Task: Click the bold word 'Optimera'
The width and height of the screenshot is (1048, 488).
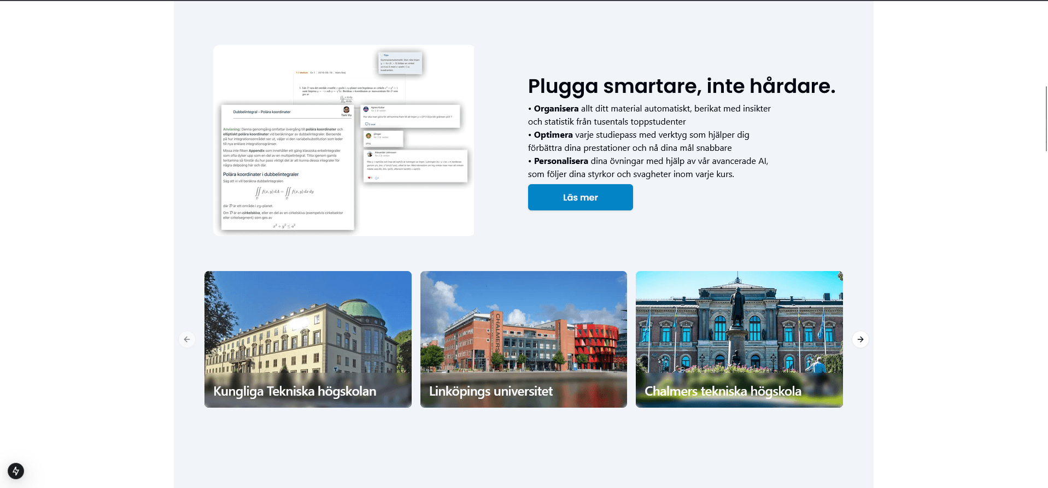Action: [x=553, y=135]
